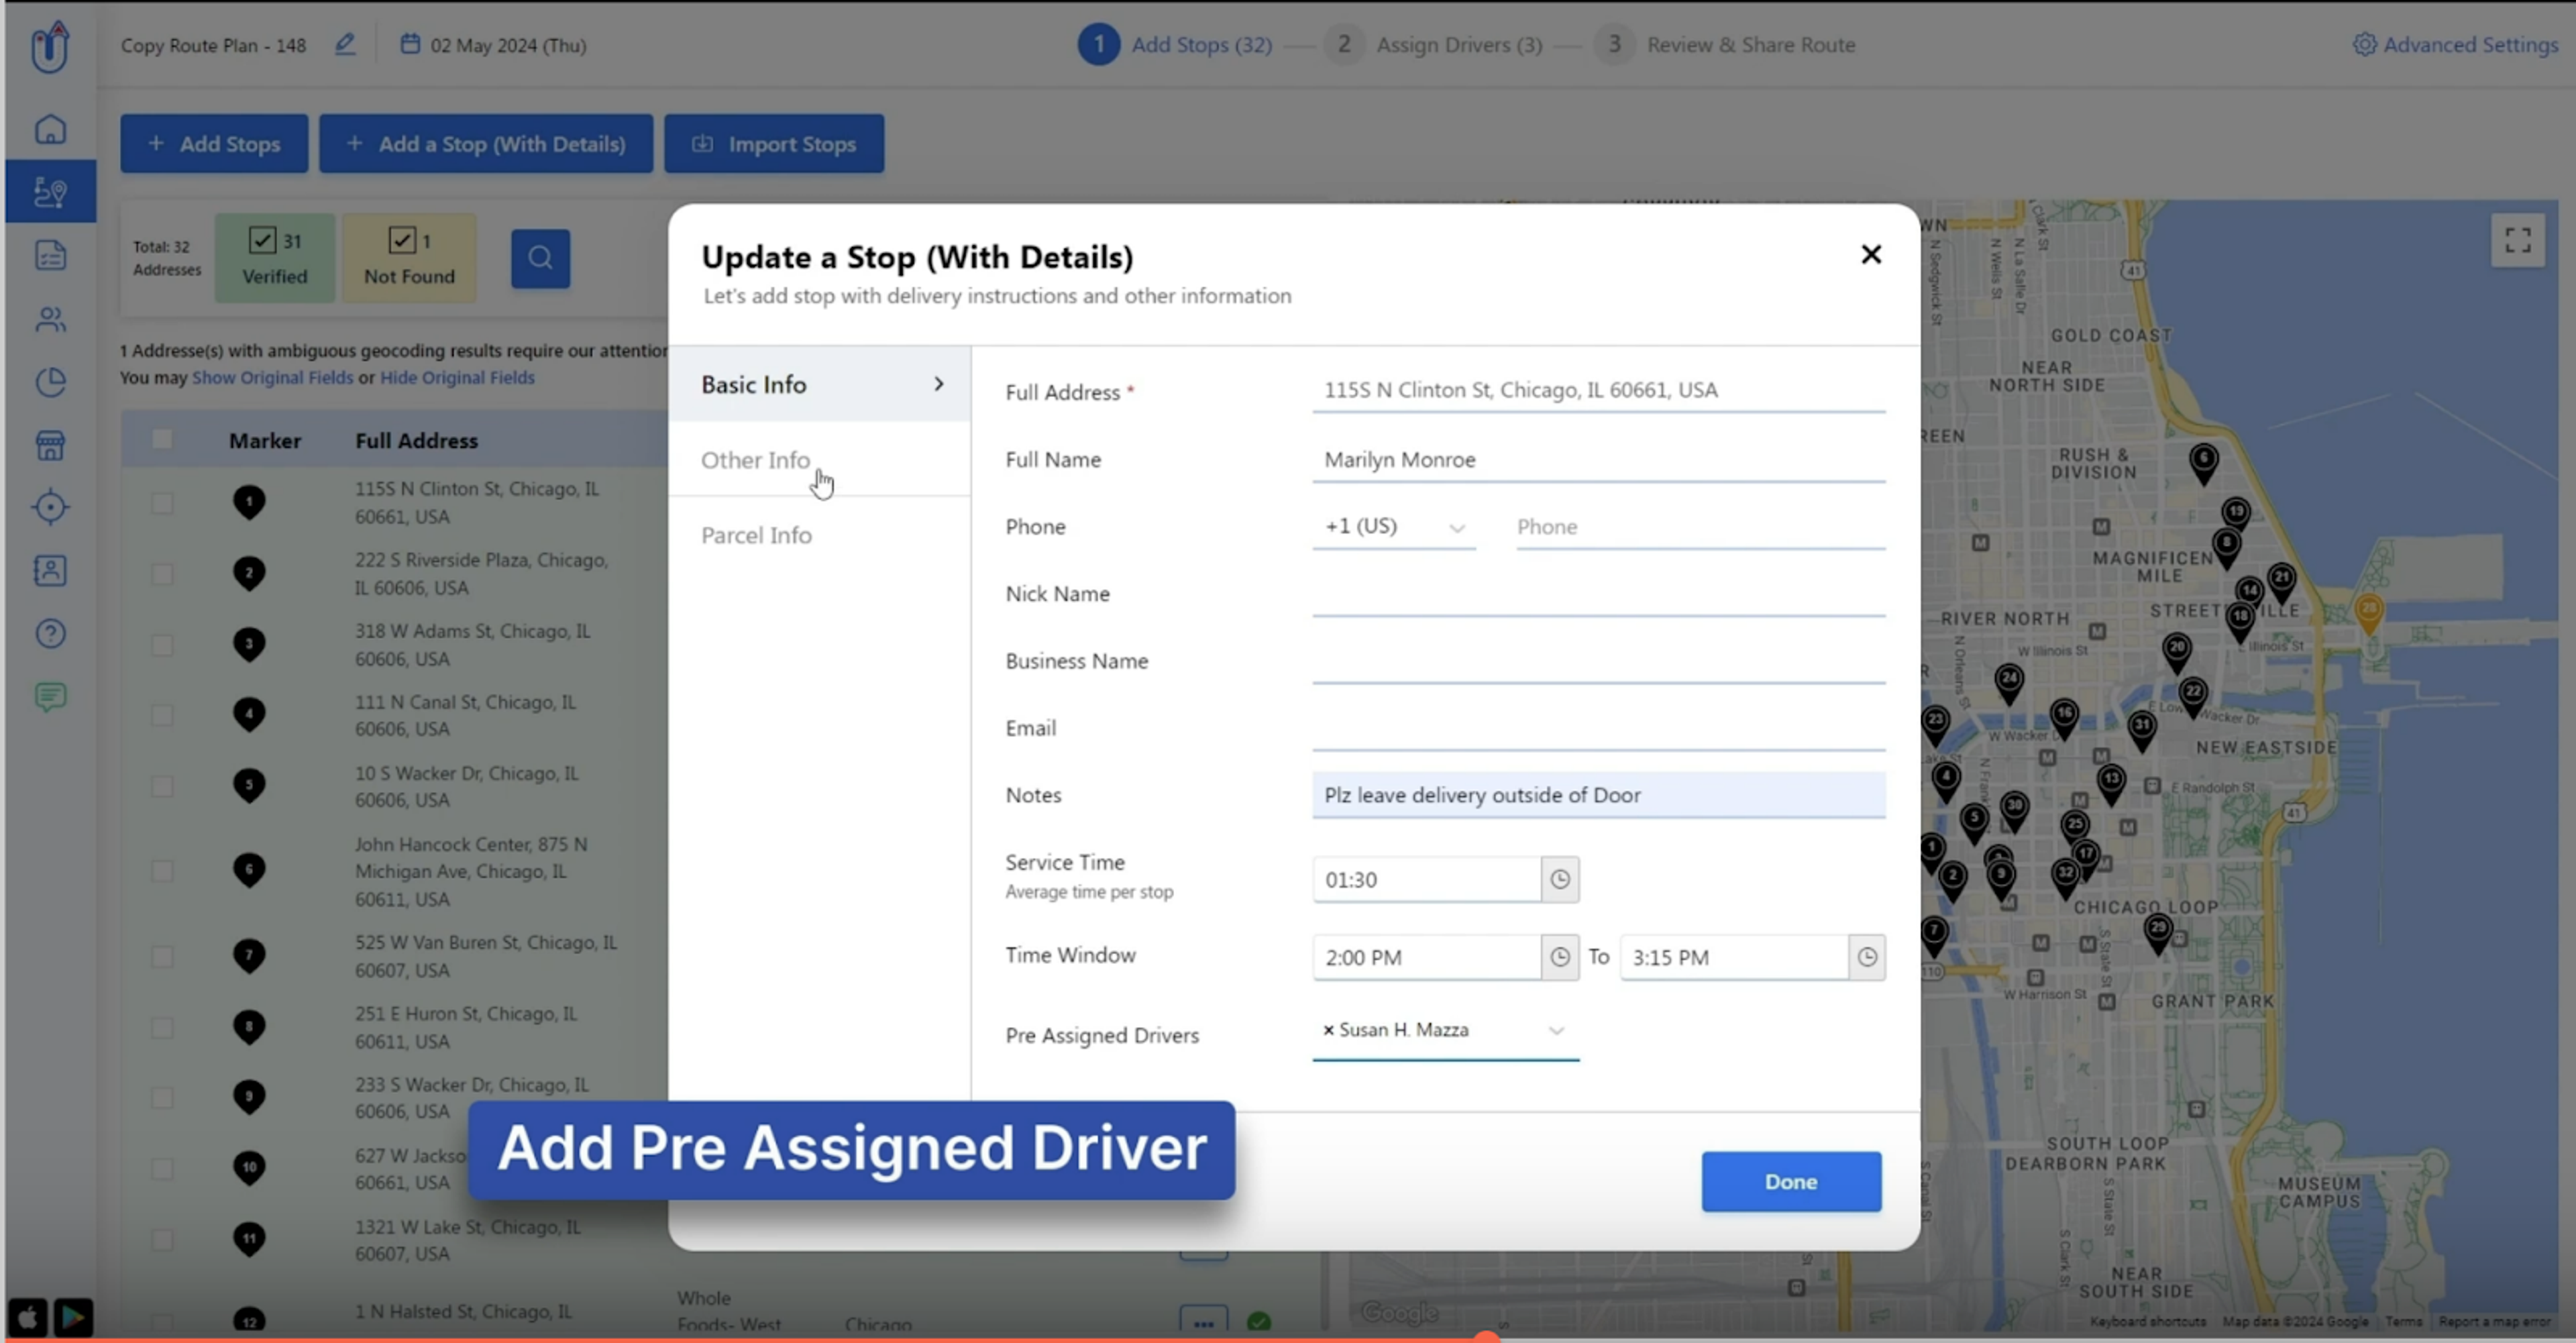Switch to the Other Info section

click(x=820, y=460)
